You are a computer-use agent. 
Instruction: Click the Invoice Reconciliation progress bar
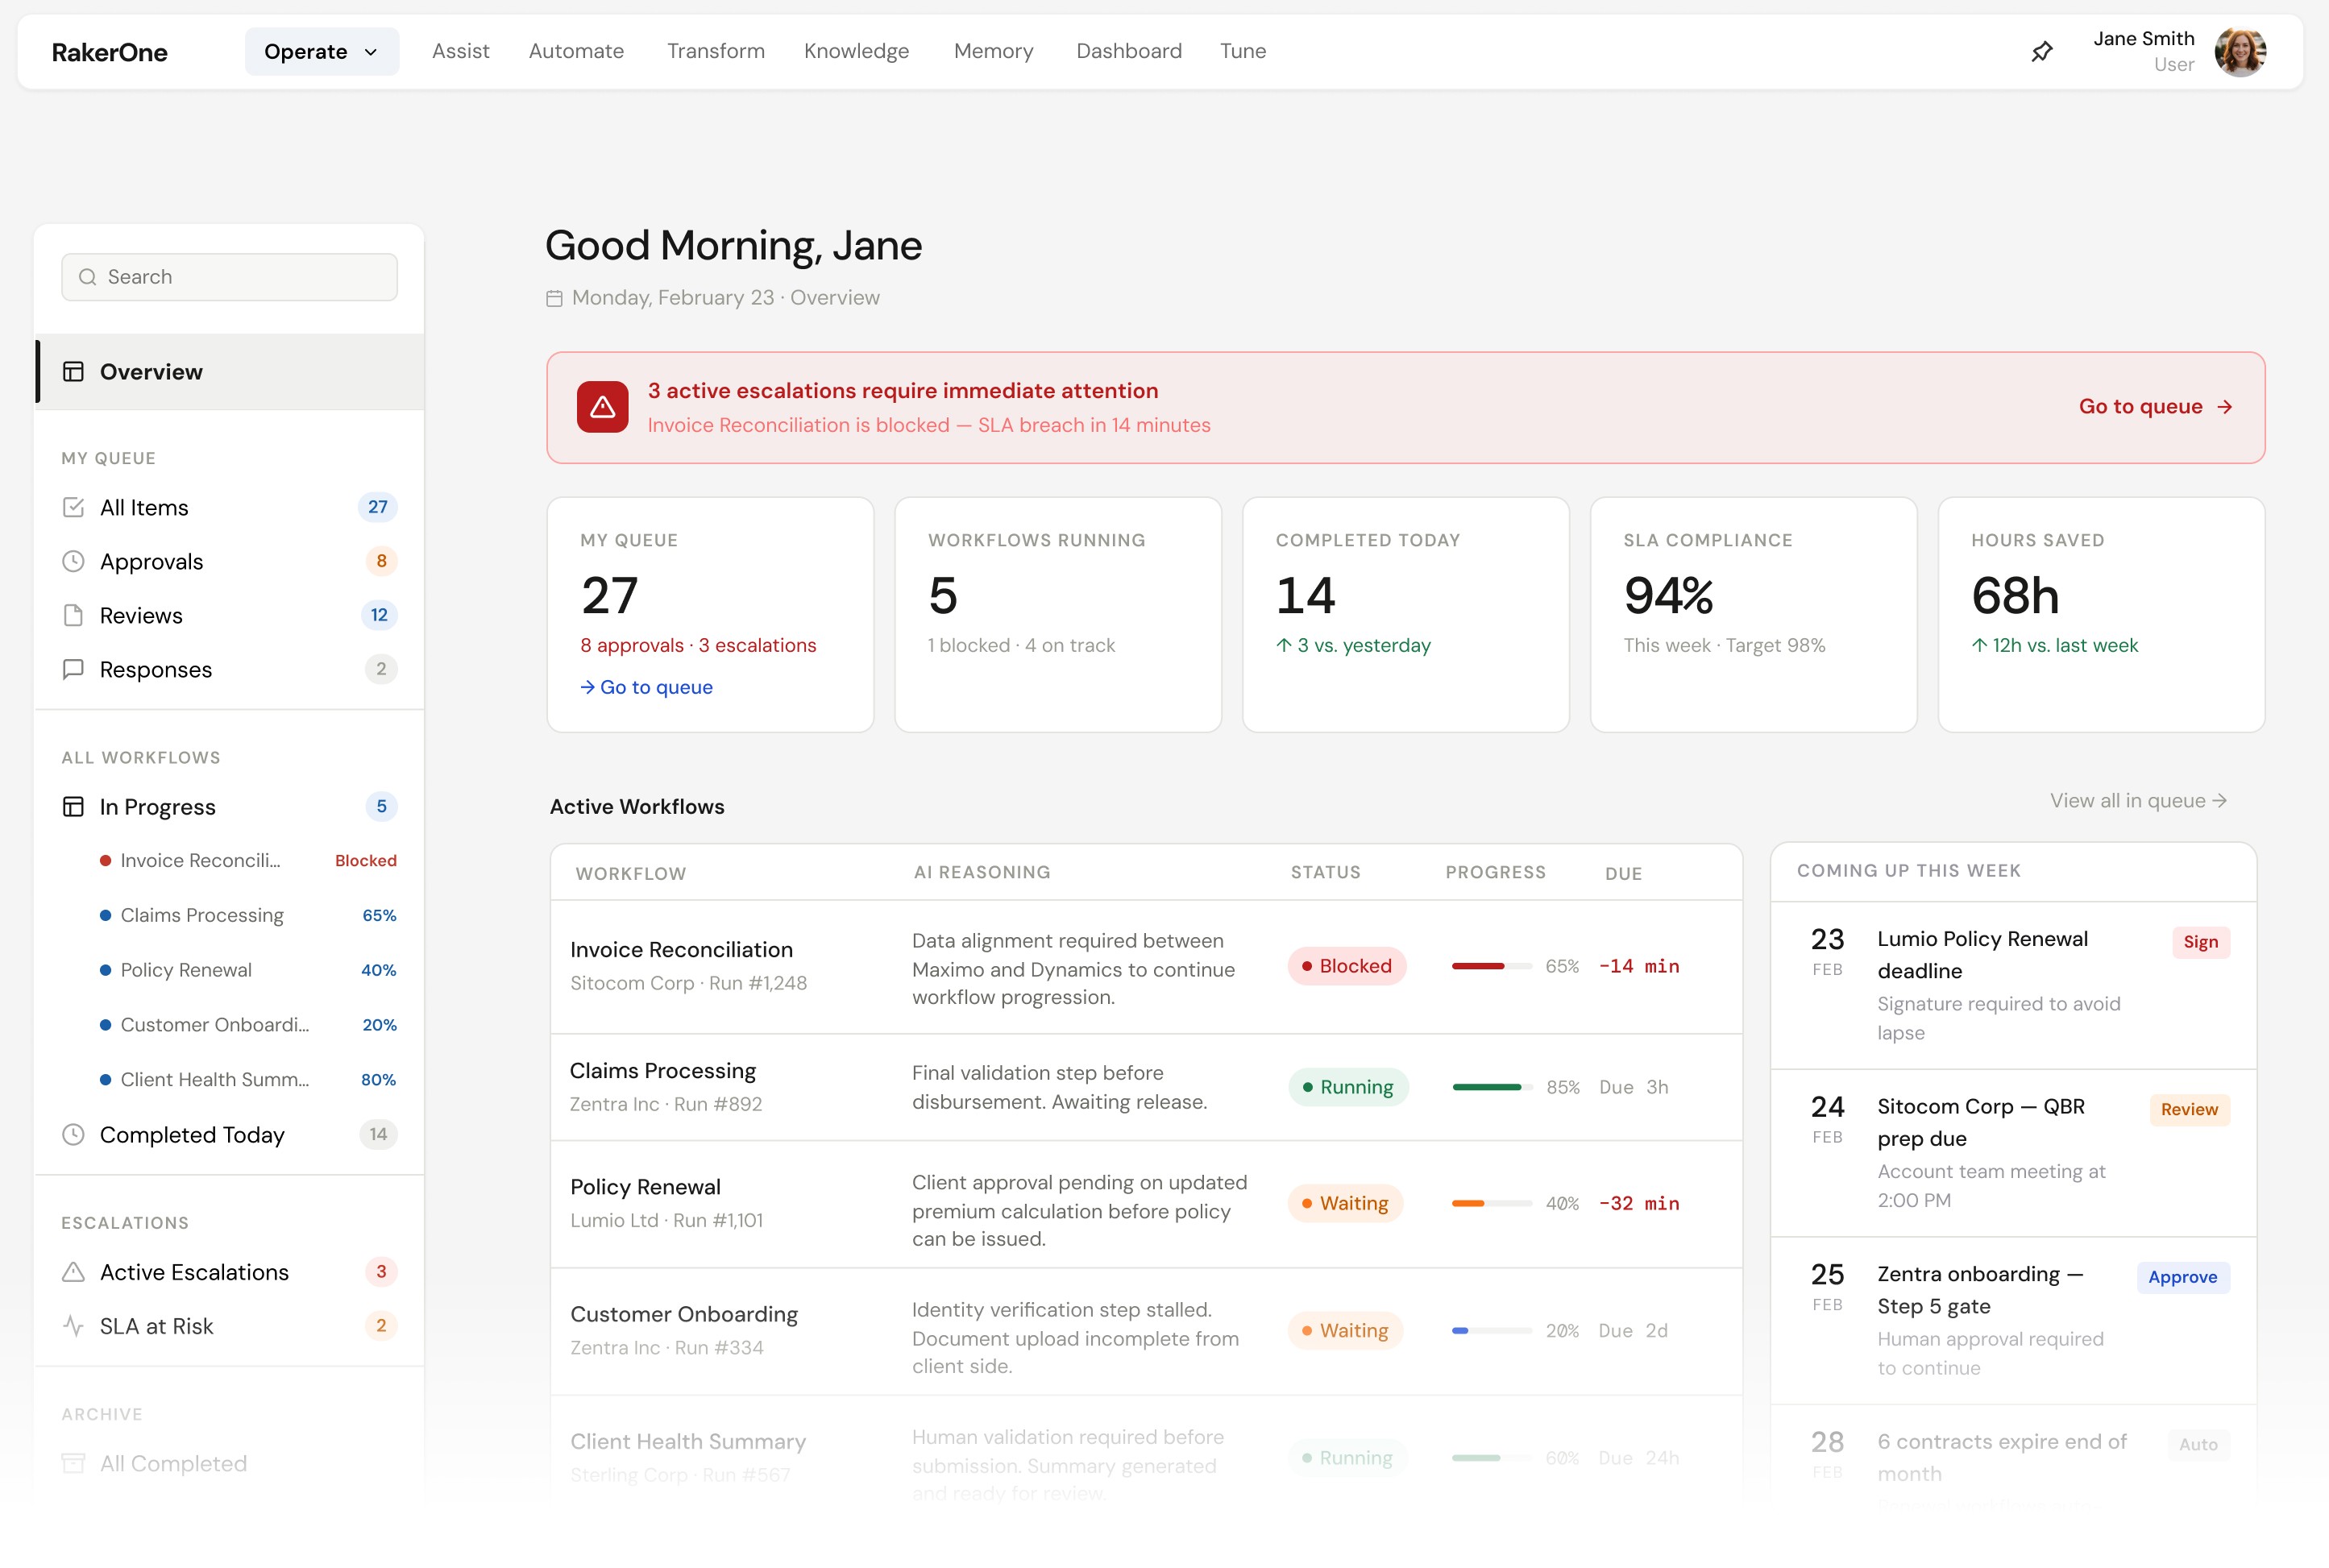(1490, 966)
